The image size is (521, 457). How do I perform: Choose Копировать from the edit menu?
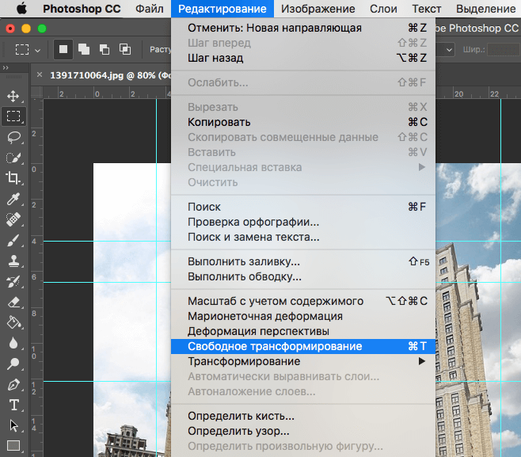(x=303, y=122)
